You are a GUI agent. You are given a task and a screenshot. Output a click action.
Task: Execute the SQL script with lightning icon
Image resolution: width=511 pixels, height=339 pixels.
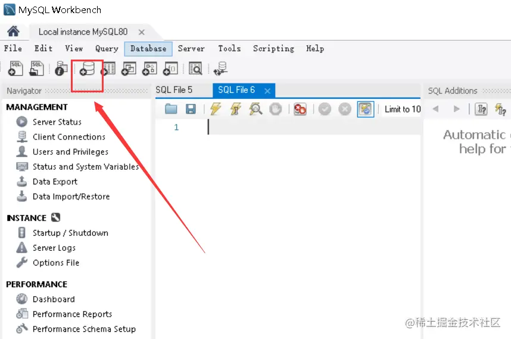tap(216, 109)
